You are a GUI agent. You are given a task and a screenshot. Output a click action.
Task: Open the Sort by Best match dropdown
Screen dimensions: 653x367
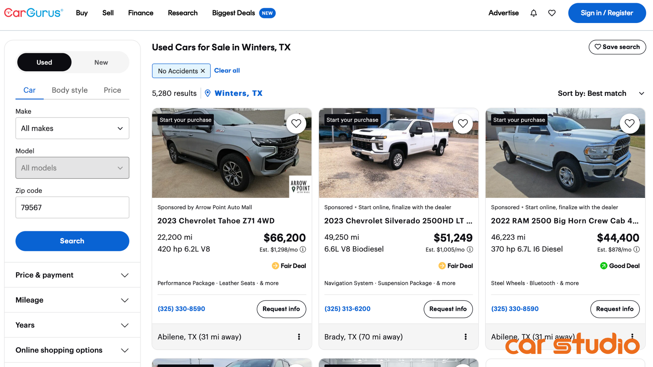point(601,93)
